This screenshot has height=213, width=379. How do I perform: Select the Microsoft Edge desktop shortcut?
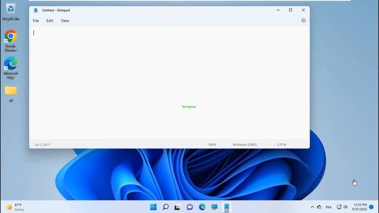(x=11, y=67)
